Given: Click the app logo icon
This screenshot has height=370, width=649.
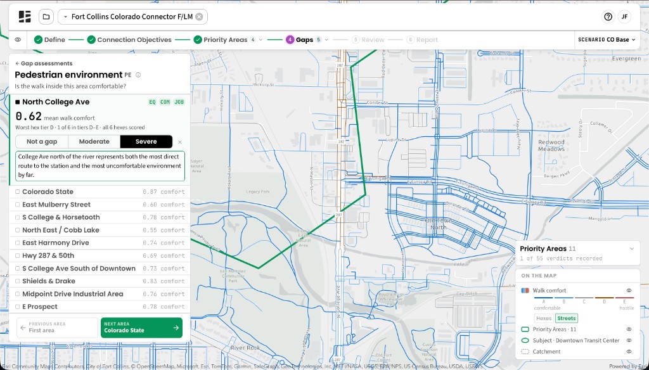Looking at the screenshot, I should (25, 17).
